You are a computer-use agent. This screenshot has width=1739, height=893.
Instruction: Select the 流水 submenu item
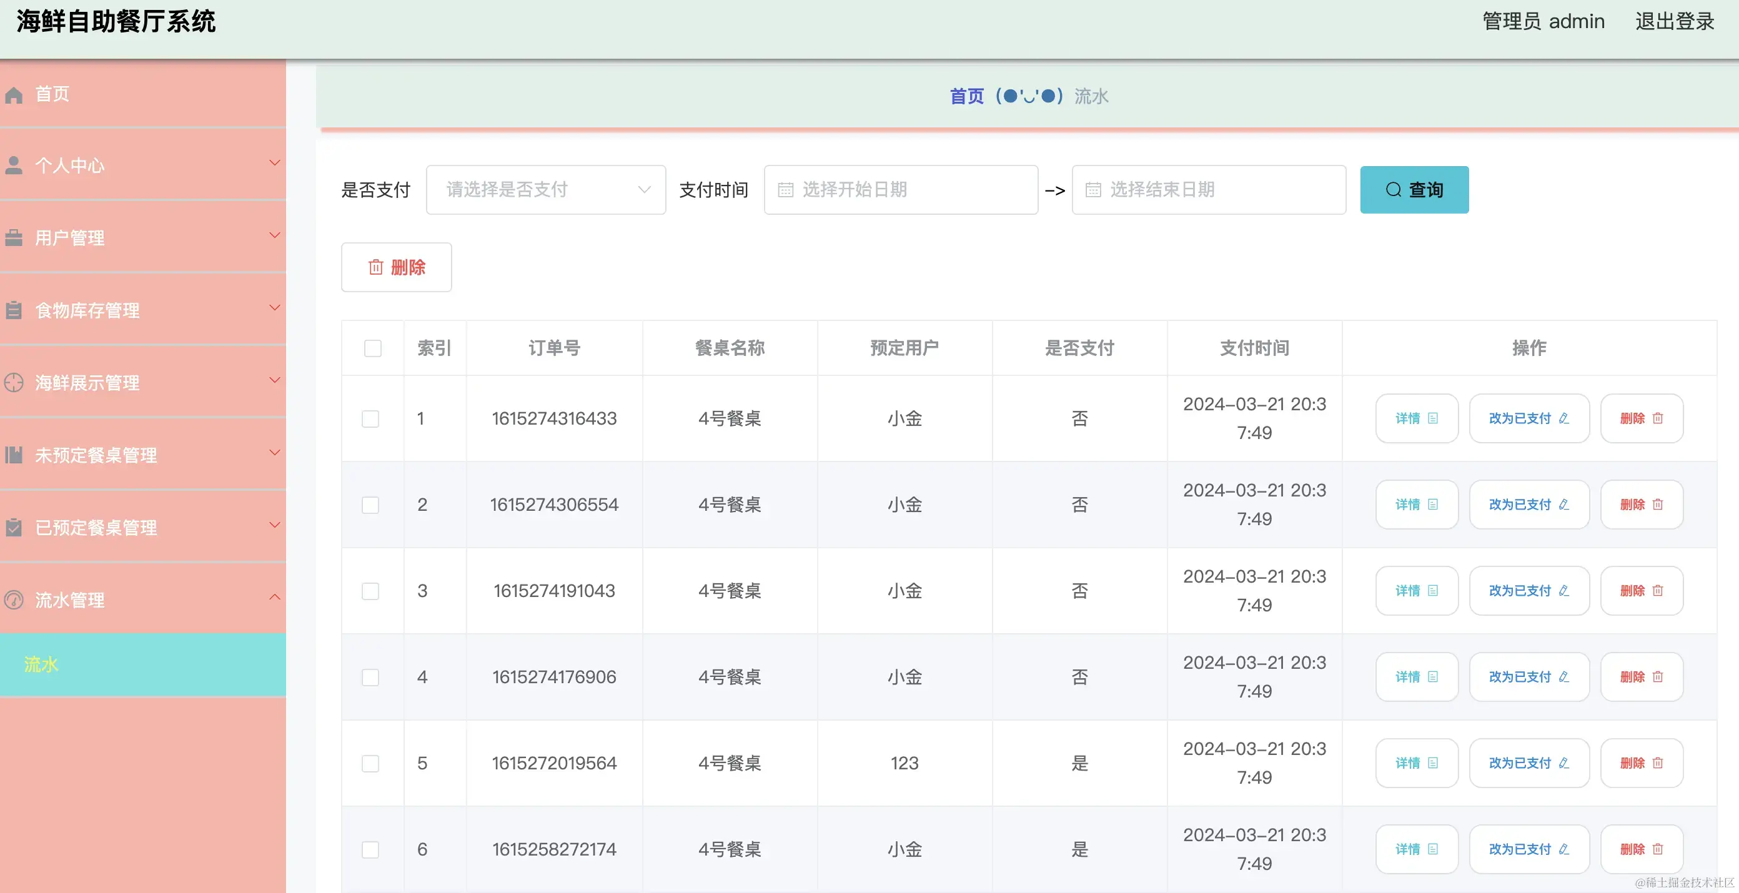click(x=42, y=665)
